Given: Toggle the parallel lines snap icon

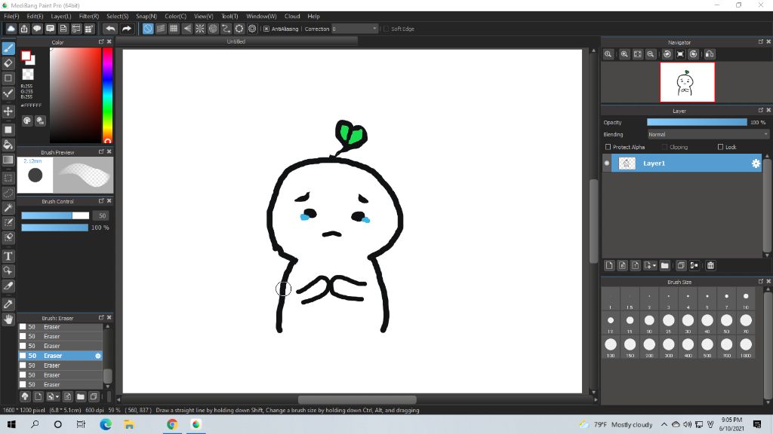Looking at the screenshot, I should coord(161,29).
